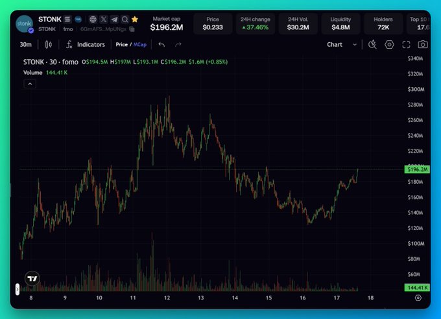Redo the chart action
Image resolution: width=441 pixels, height=319 pixels.
(x=178, y=45)
